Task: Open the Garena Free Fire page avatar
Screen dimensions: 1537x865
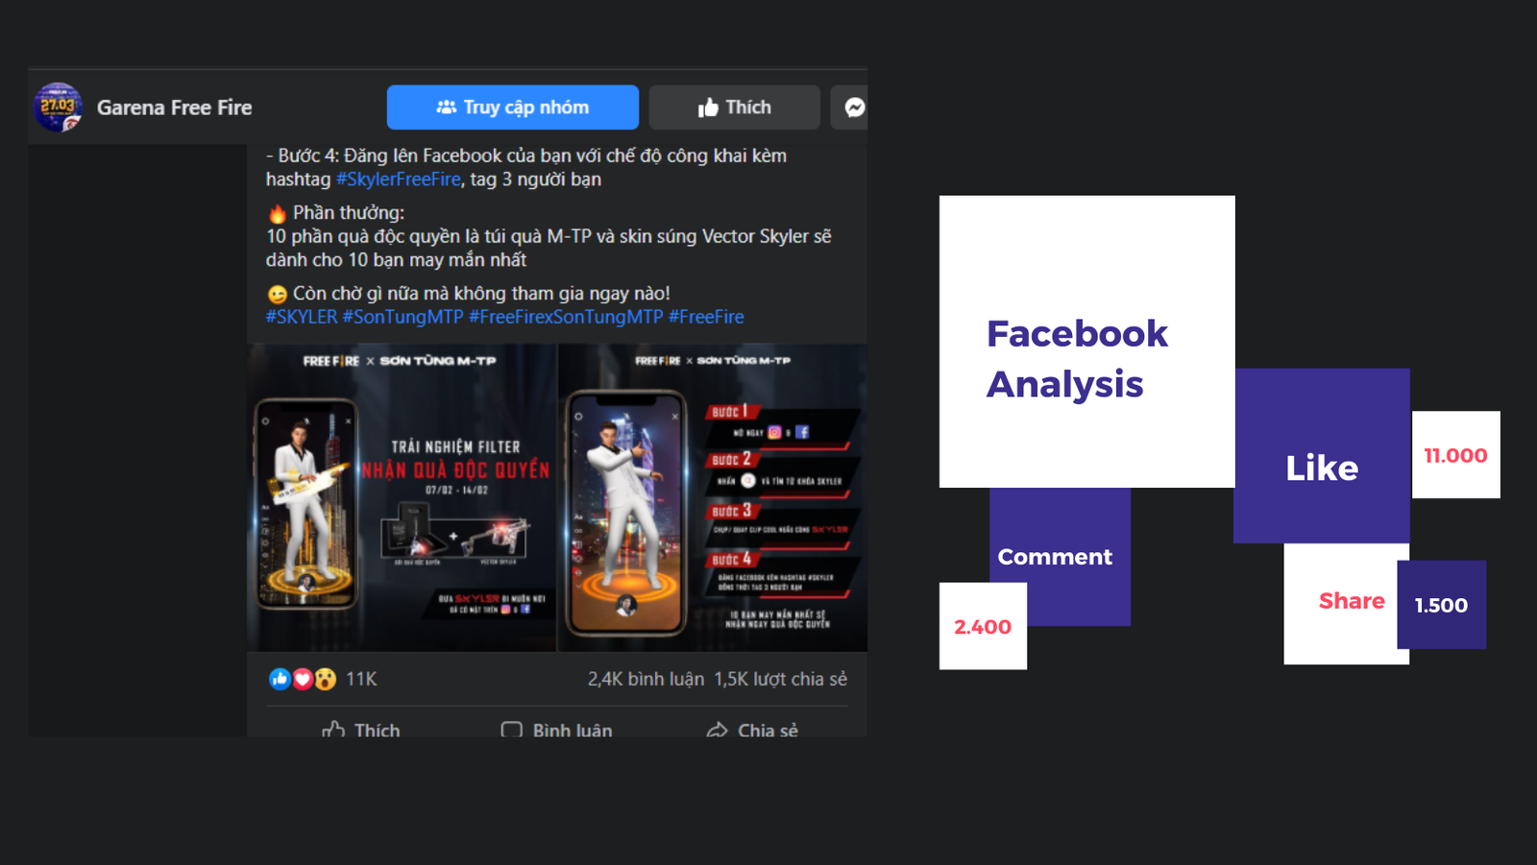Action: (58, 107)
